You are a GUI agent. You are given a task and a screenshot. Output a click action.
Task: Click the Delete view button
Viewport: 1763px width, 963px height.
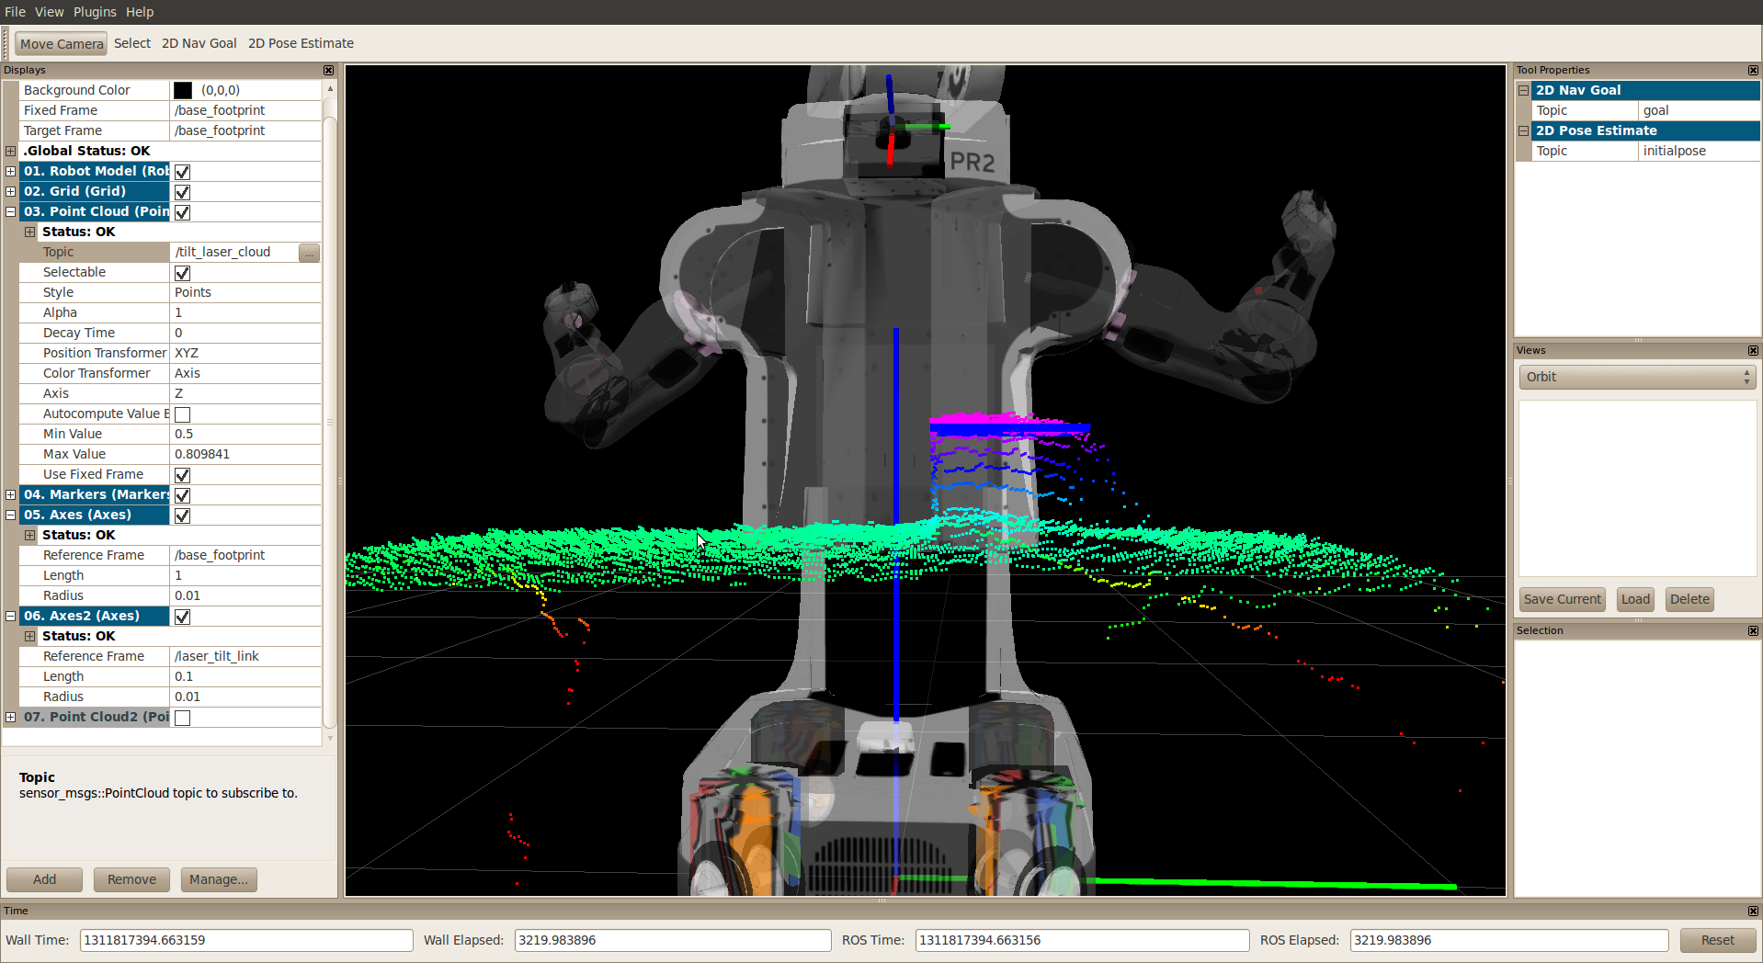(1689, 599)
